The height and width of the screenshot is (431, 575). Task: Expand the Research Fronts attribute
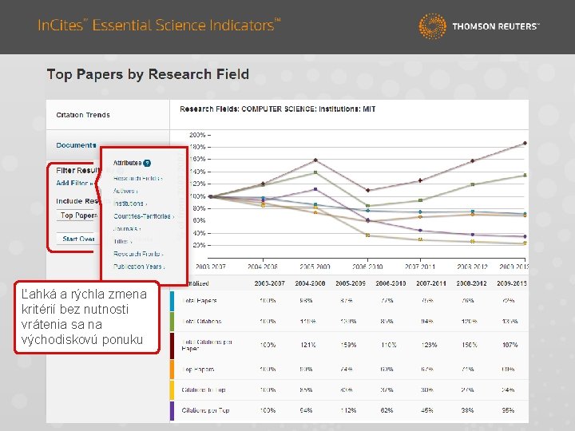coord(138,254)
